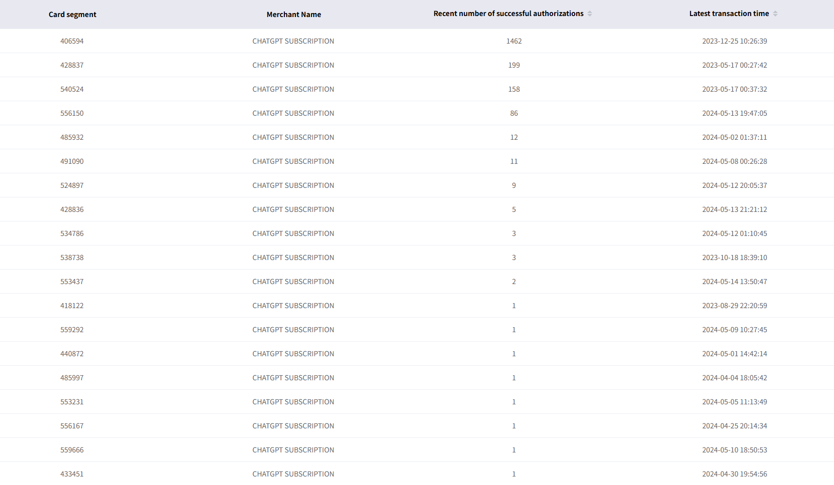Viewport: 834px width, 485px height.
Task: Click the timestamp 2023-05-17 00:37:32
Action: tap(734, 89)
